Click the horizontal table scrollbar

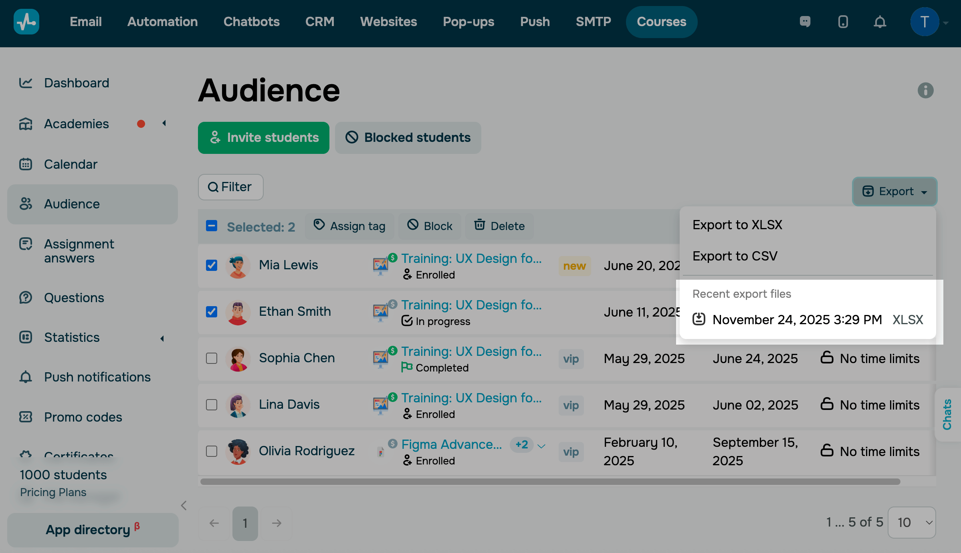coord(550,482)
